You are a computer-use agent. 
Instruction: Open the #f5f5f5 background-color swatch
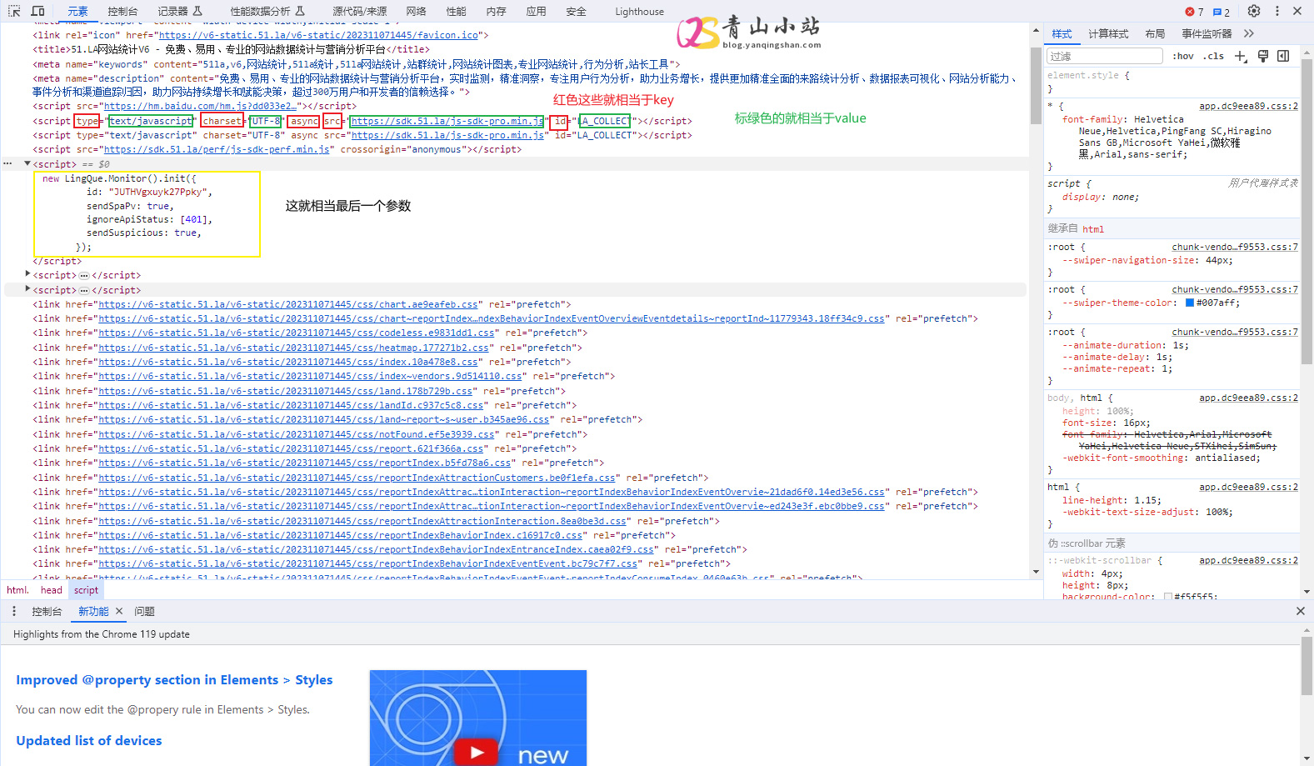tap(1168, 597)
